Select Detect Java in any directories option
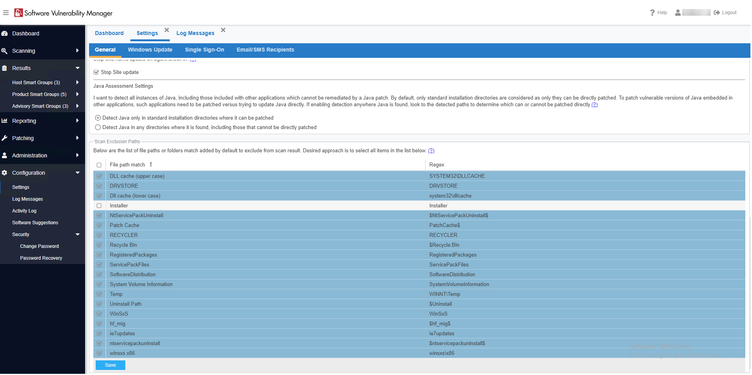Screen dimensions: 752x375 (x=98, y=127)
